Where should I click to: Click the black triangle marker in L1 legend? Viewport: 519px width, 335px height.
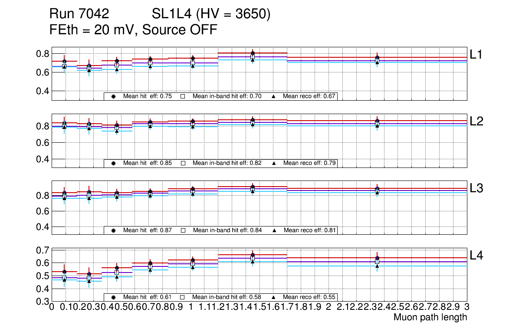[274, 96]
